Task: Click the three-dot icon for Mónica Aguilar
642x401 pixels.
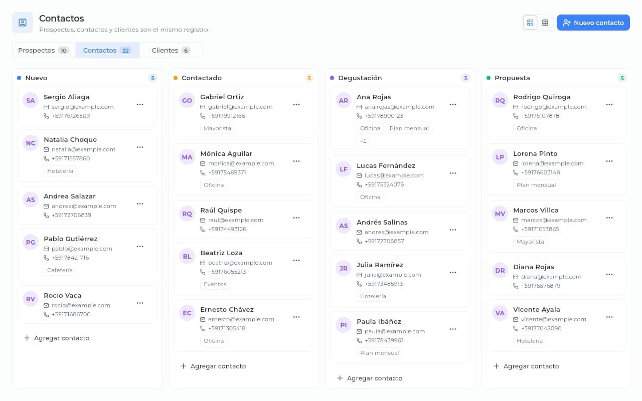Action: (x=296, y=161)
